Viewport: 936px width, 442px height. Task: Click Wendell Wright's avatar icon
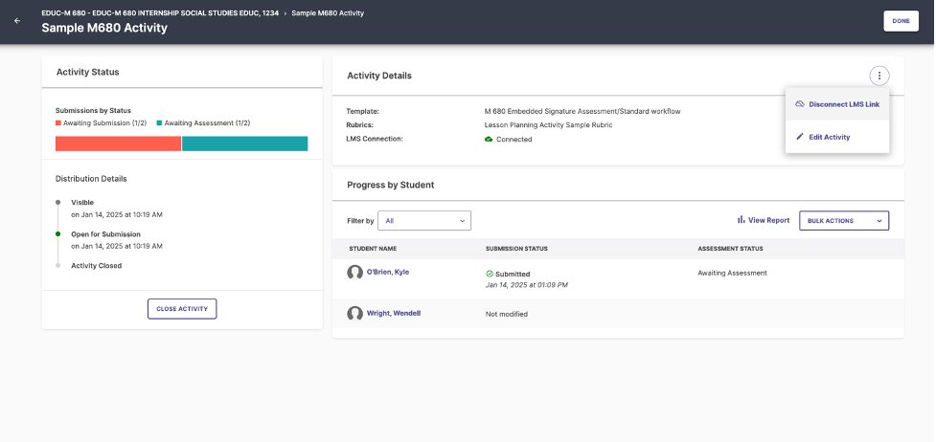(355, 314)
